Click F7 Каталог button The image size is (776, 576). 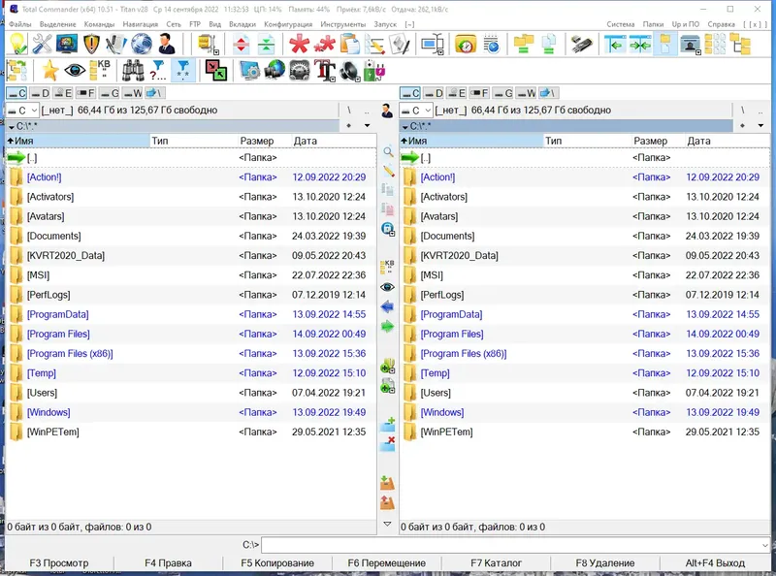coord(496,563)
